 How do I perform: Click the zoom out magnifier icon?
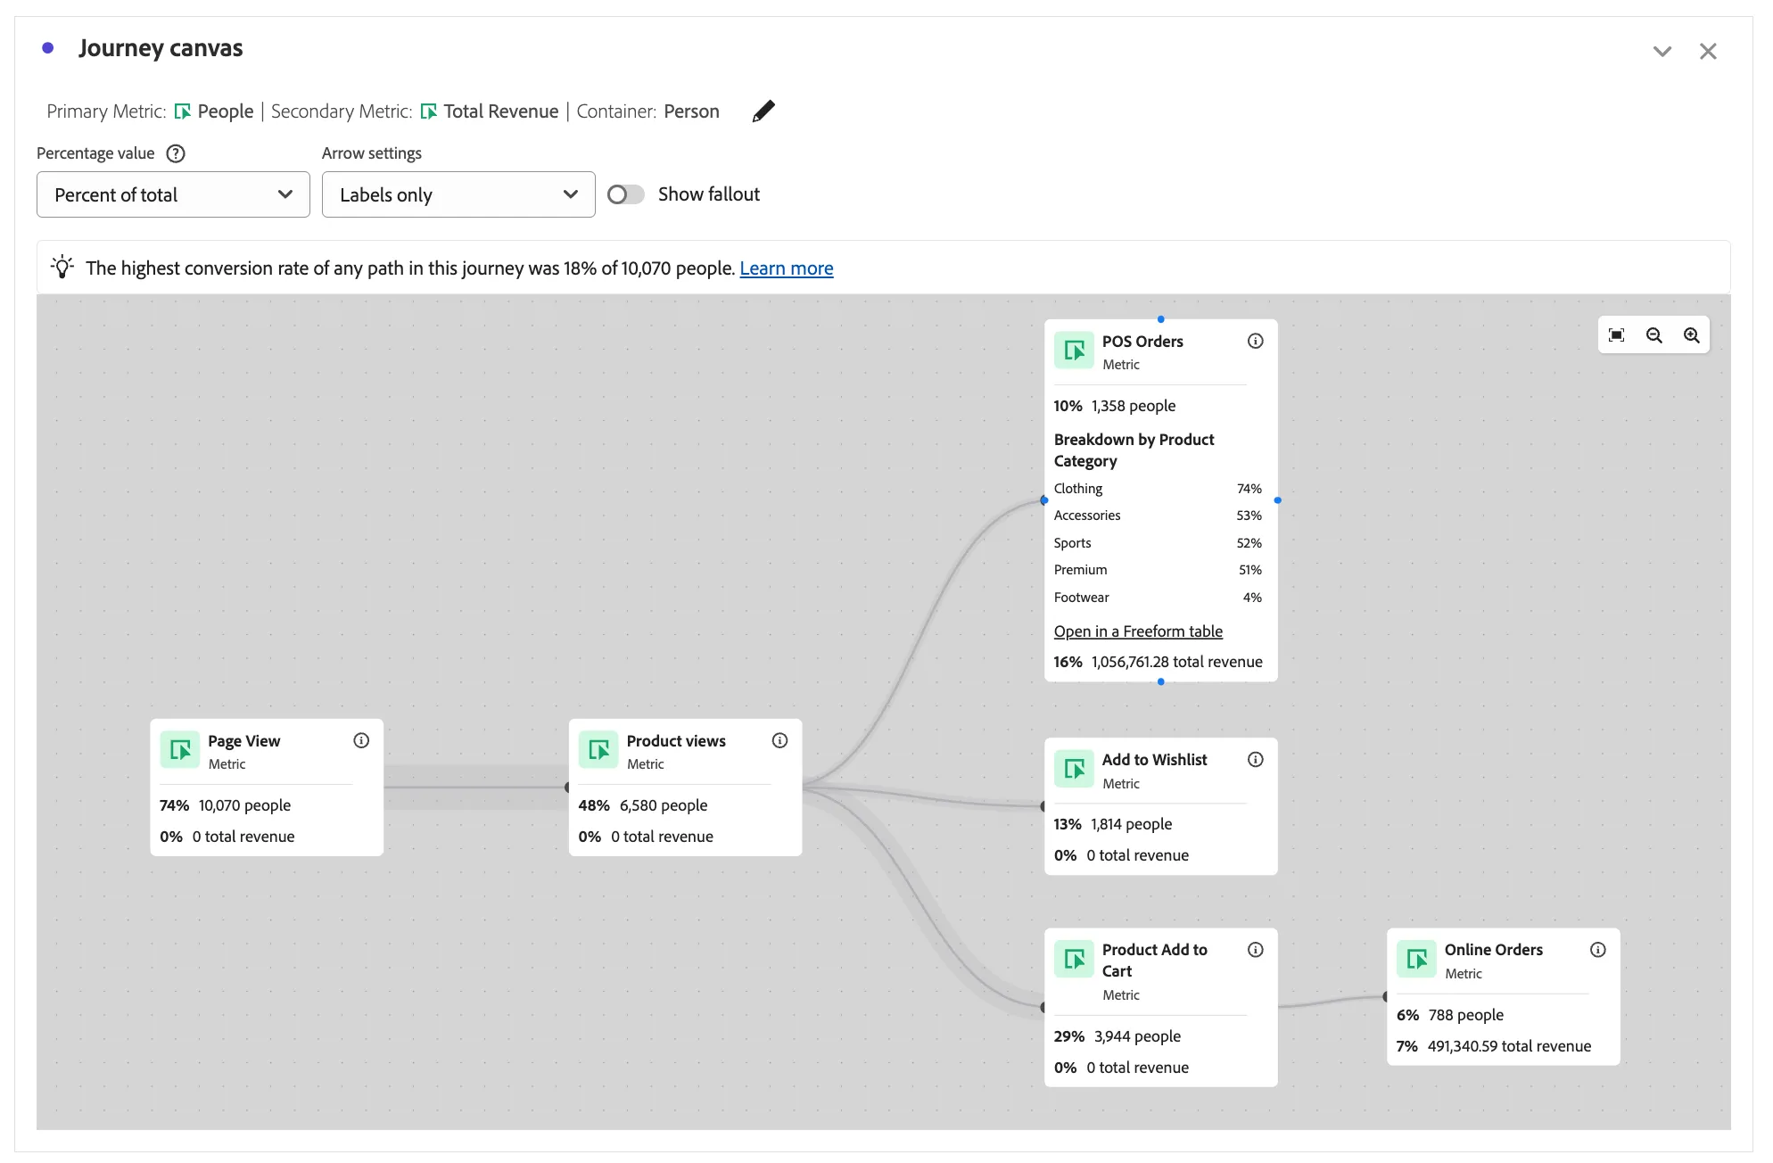click(x=1653, y=335)
